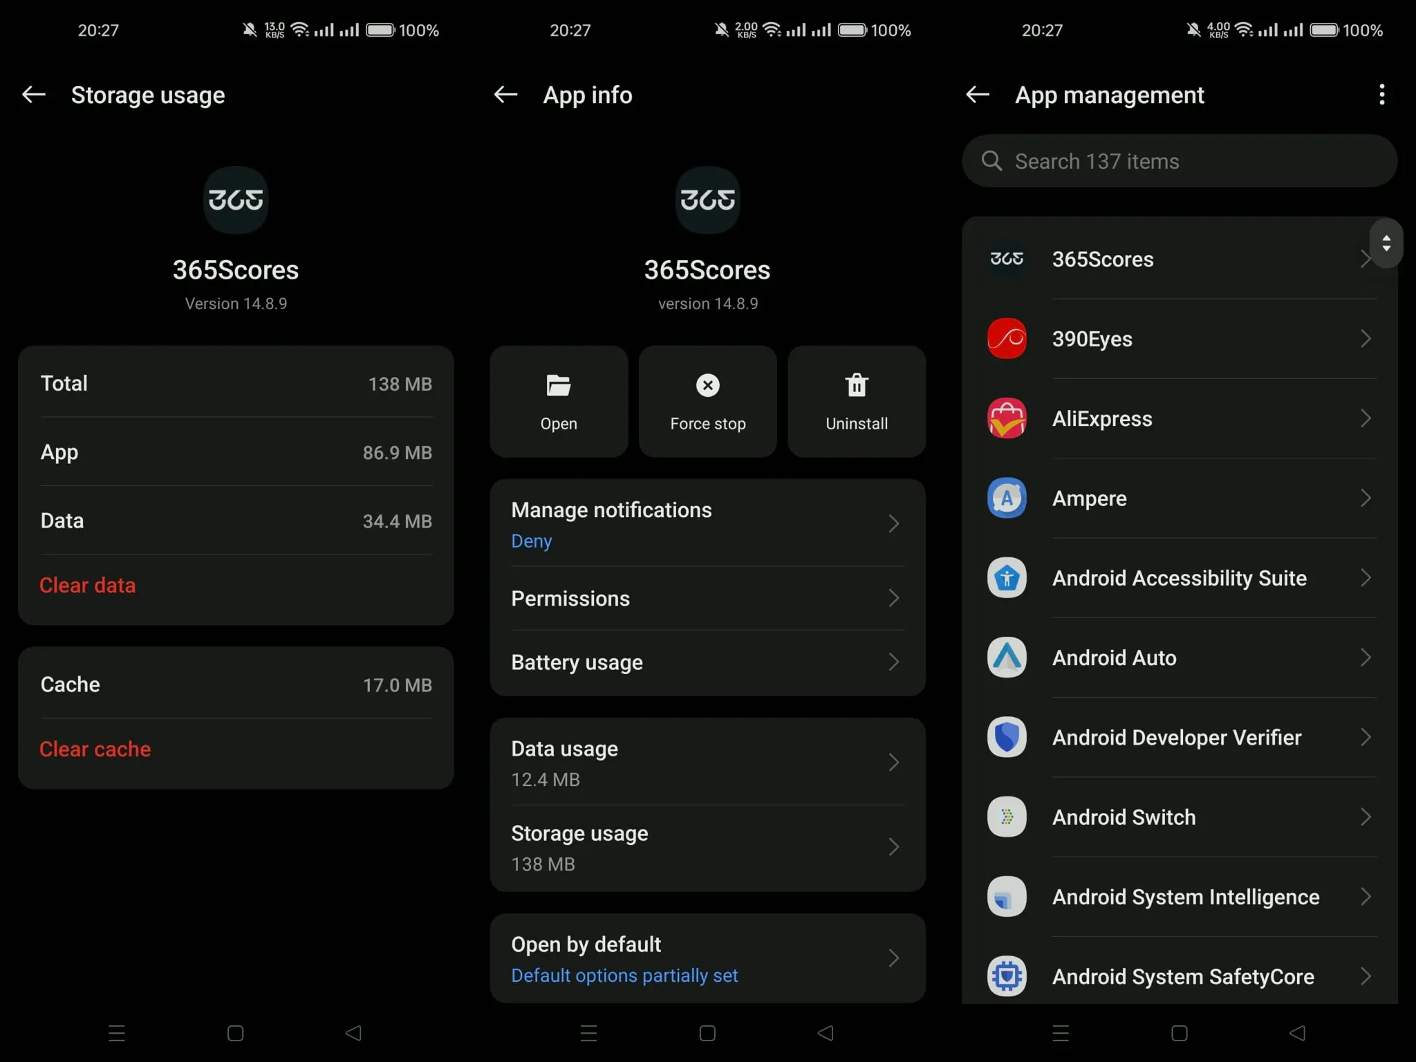Uninstall the 365Scores app
This screenshot has height=1062, width=1416.
[857, 402]
